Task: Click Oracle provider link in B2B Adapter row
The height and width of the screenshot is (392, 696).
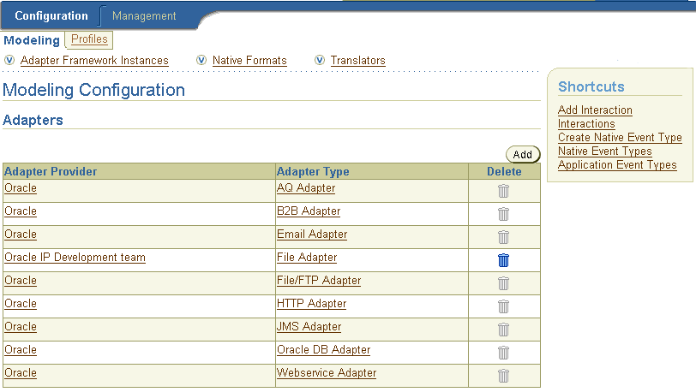Action: [21, 211]
